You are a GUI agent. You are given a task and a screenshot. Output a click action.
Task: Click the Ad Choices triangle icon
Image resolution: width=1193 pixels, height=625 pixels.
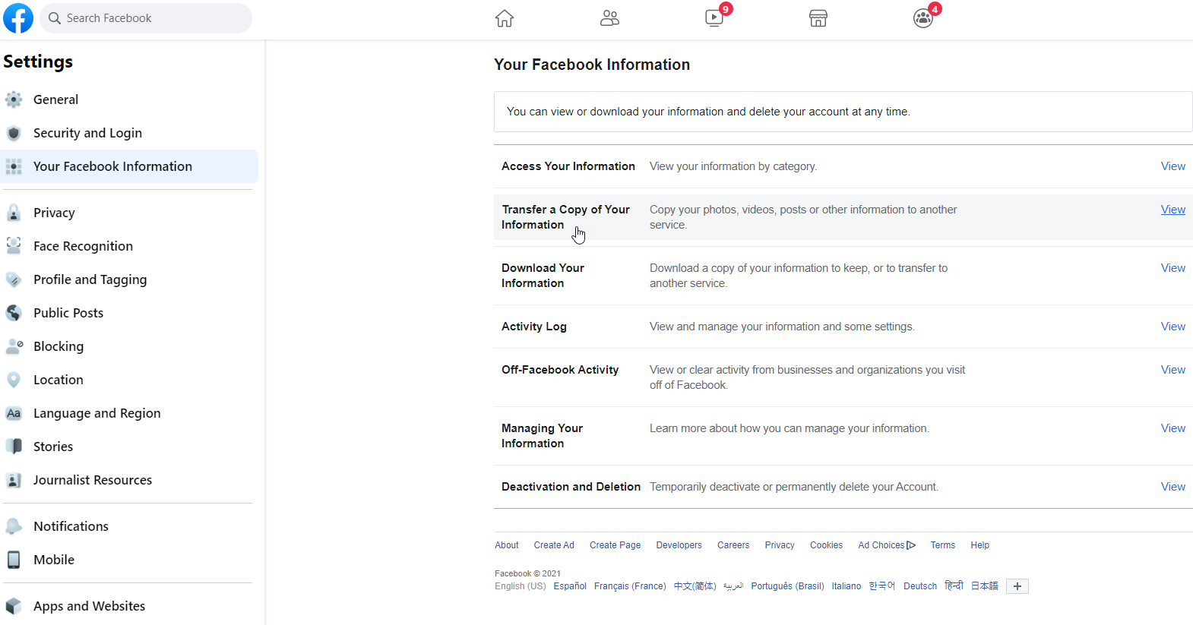[x=911, y=545]
